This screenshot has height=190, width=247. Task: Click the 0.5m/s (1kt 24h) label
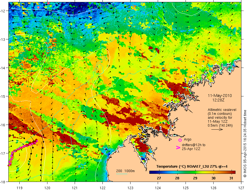[x=220, y=125]
